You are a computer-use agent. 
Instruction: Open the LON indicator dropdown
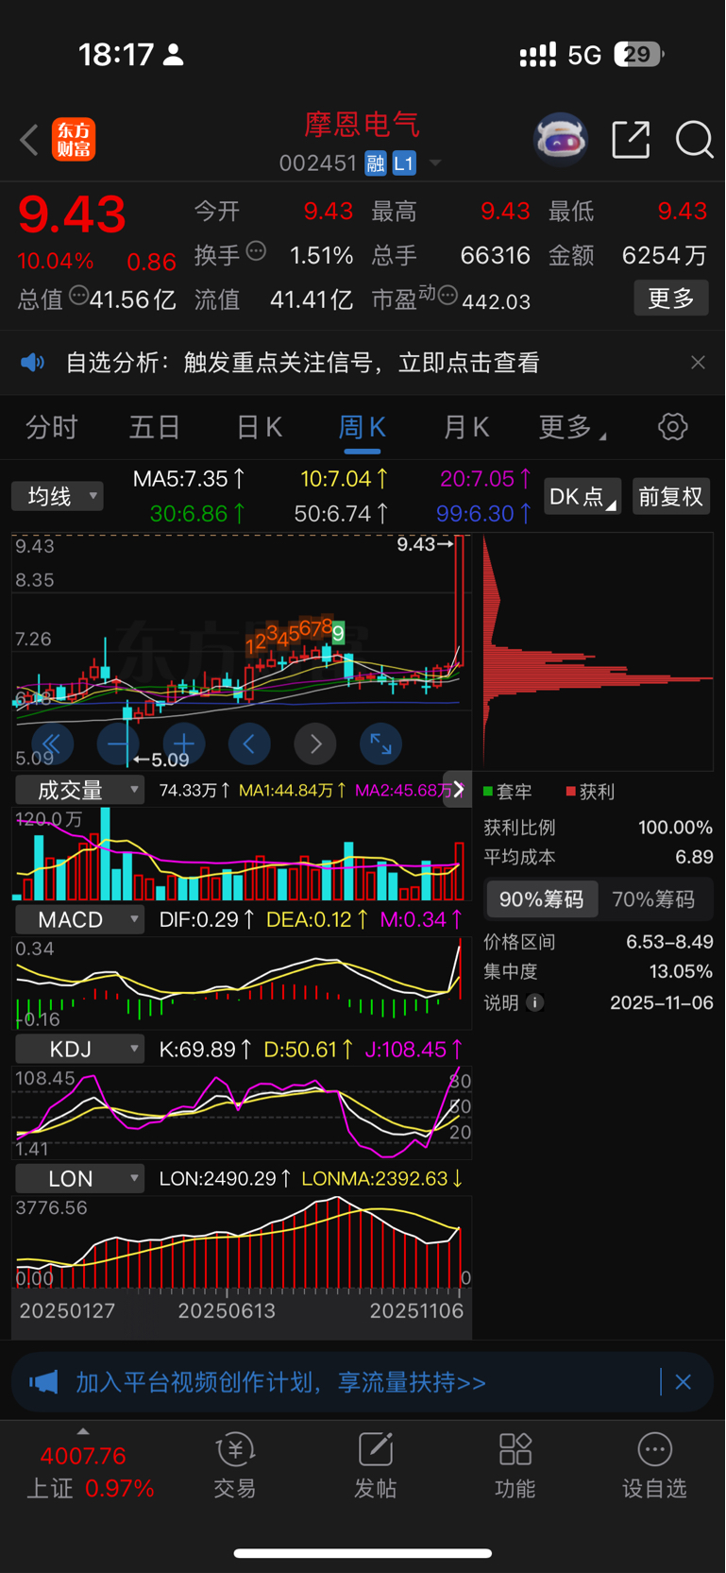80,1178
